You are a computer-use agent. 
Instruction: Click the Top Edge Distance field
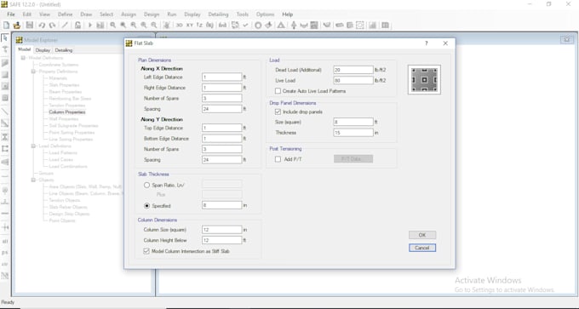point(222,128)
